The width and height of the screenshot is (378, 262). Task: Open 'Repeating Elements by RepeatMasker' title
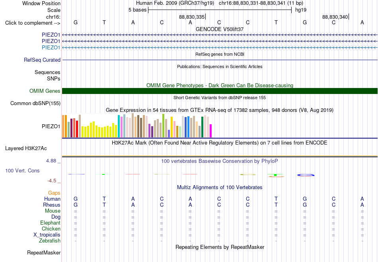point(220,247)
